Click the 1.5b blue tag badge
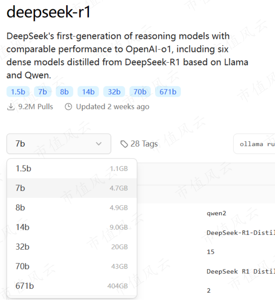This screenshot has height=300, width=275. [18, 92]
